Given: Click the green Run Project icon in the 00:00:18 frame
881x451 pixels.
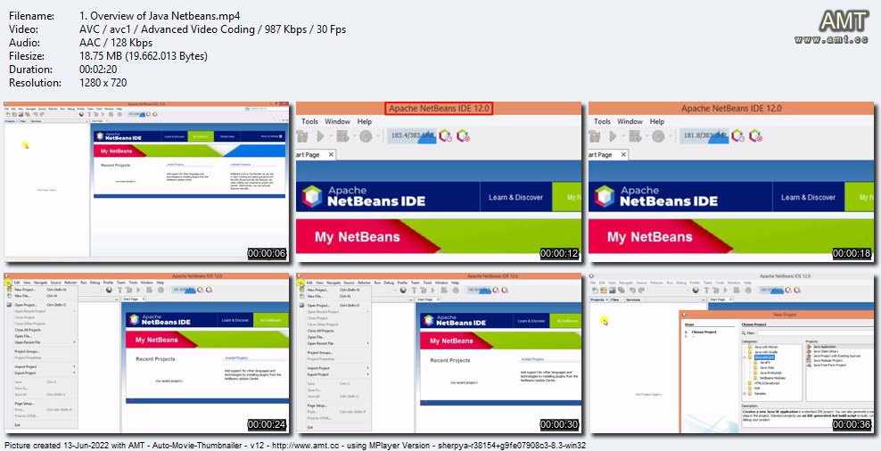Looking at the screenshot, I should [613, 135].
